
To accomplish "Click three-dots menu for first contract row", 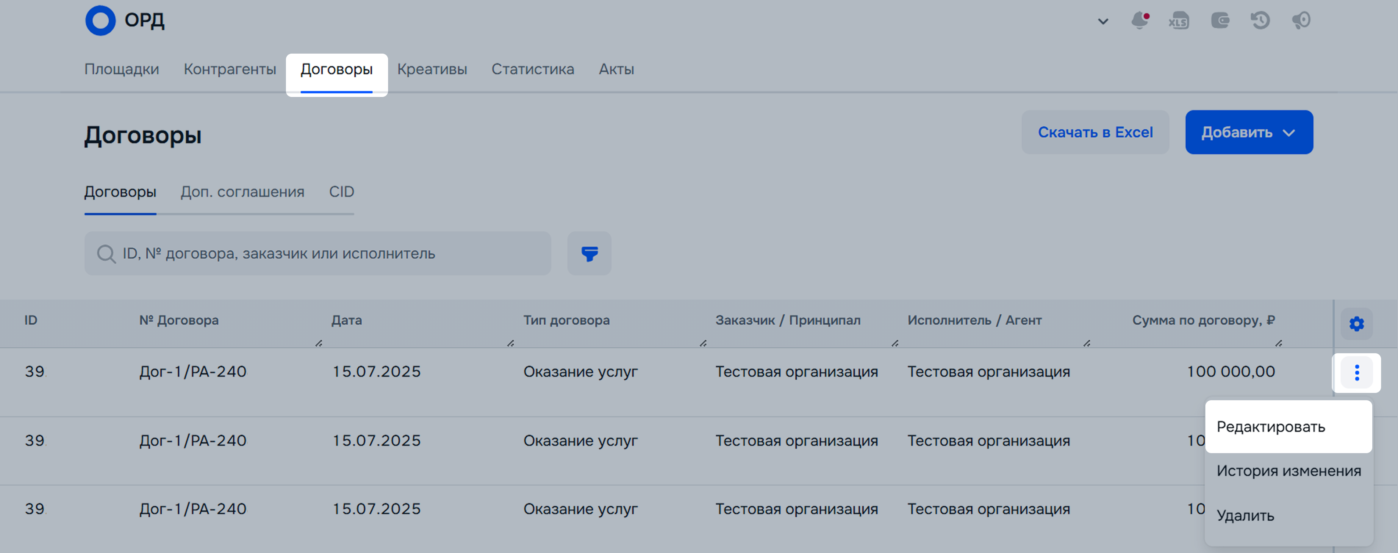I will 1357,372.
